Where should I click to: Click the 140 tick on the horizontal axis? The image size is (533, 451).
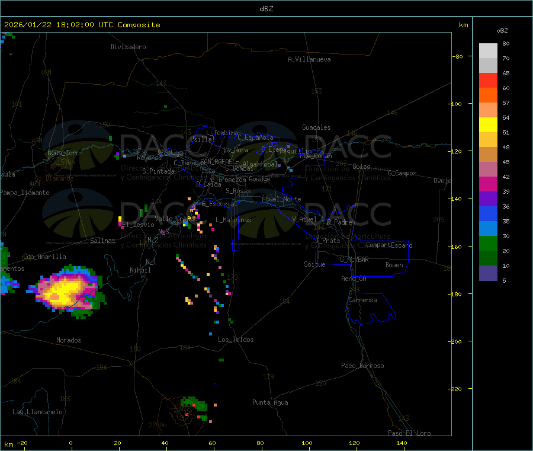[x=402, y=443]
